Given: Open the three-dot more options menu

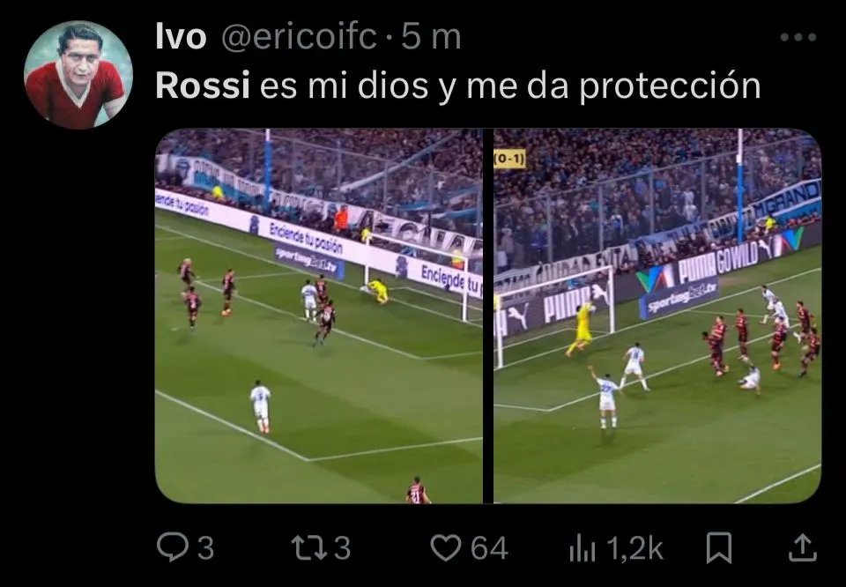Looking at the screenshot, I should [x=798, y=37].
